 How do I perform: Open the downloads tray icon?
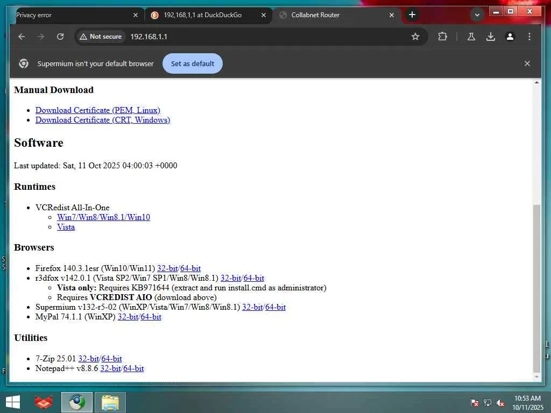491,37
